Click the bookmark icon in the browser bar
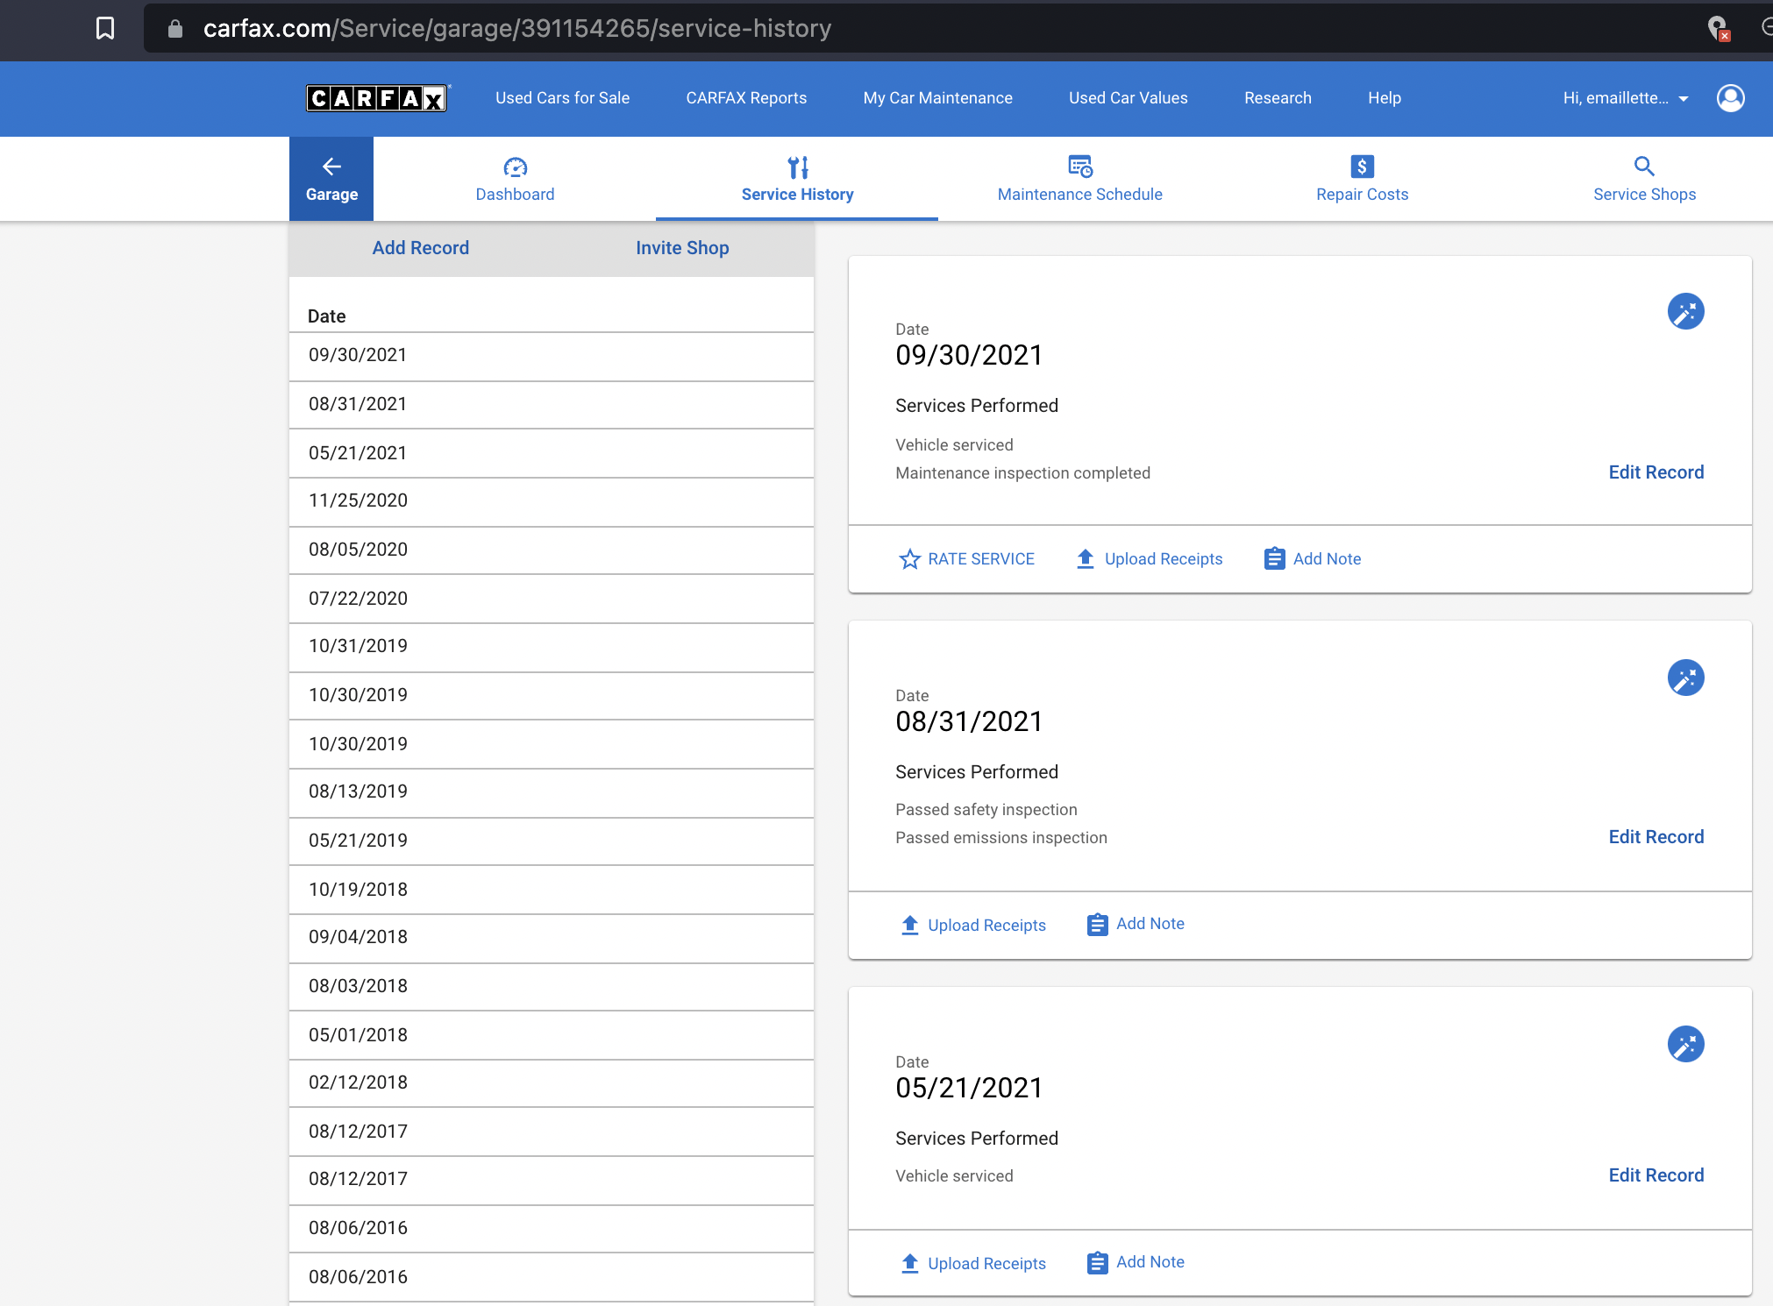 point(105,28)
